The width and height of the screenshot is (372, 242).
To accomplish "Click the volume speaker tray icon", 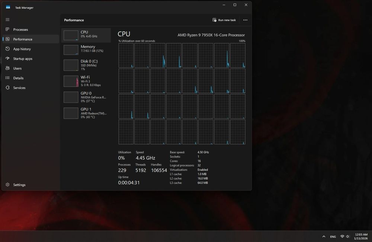I will point(348,236).
